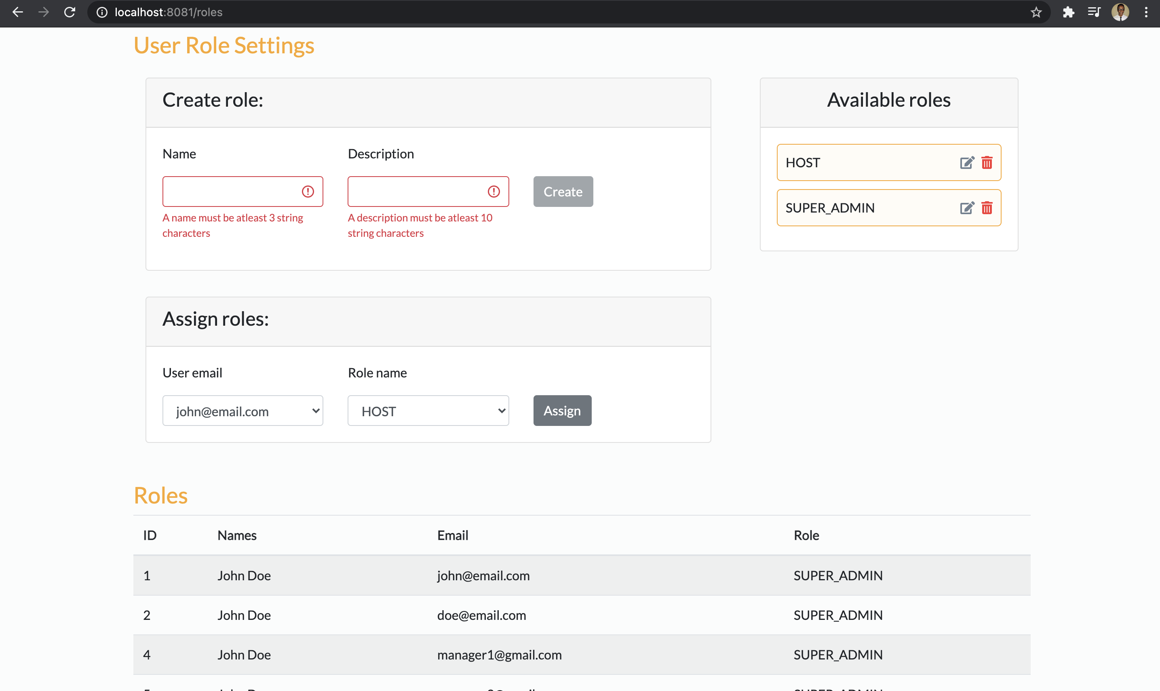Bookmark this page with star icon
The width and height of the screenshot is (1160, 691).
click(1036, 12)
